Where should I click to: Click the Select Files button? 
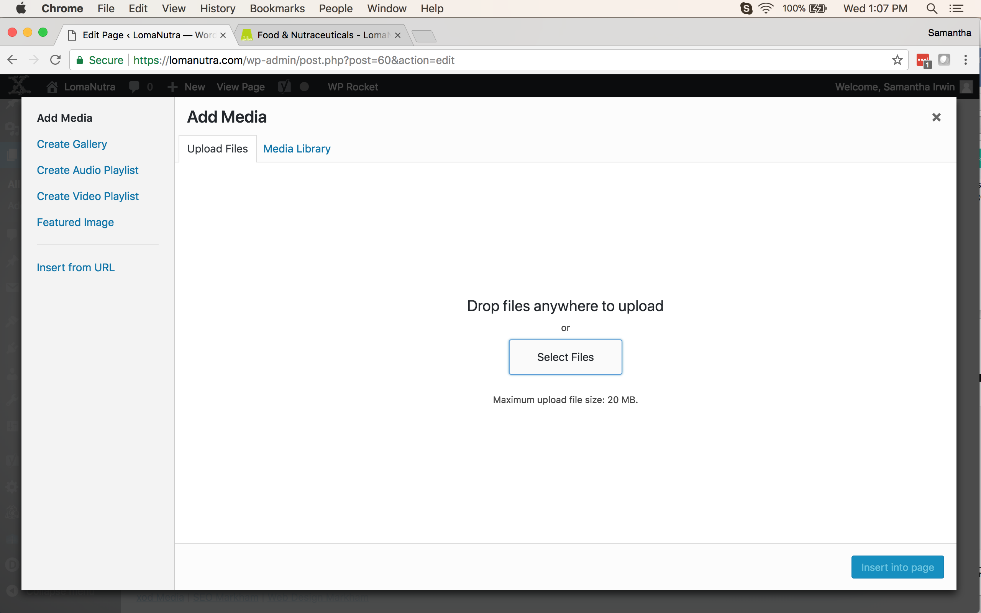pos(565,357)
